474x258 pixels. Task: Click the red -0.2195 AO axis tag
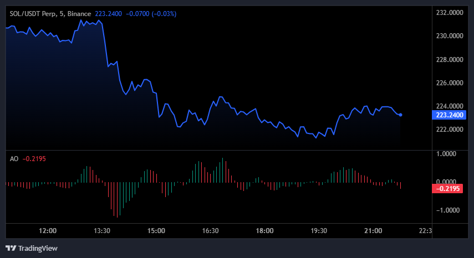coord(449,188)
